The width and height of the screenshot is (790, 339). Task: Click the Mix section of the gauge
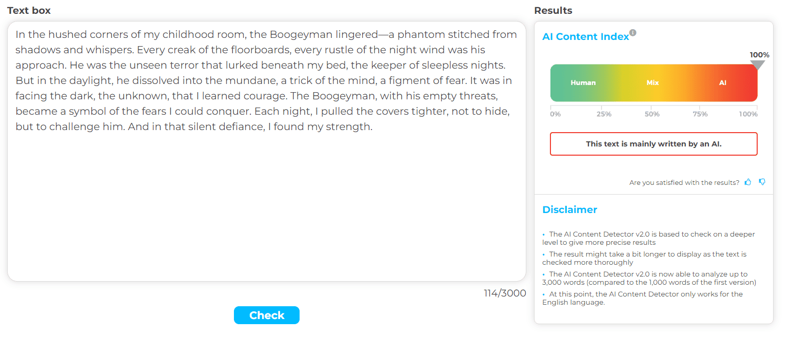(653, 82)
